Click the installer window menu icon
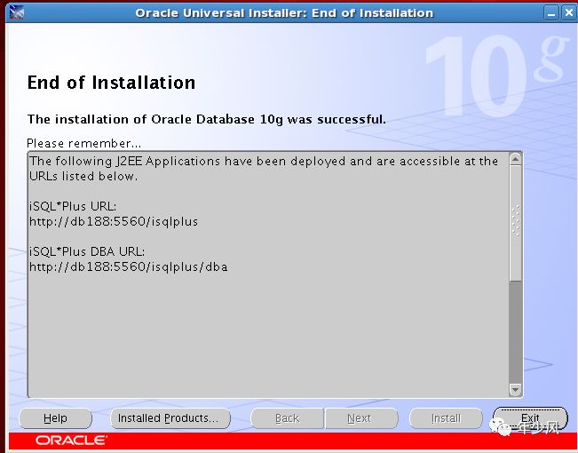The width and height of the screenshot is (578, 453). click(17, 13)
